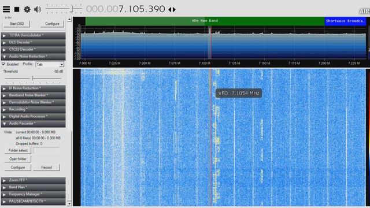Click the folder path field beside Folder select
This screenshot has height=208, width=370.
[46, 150]
